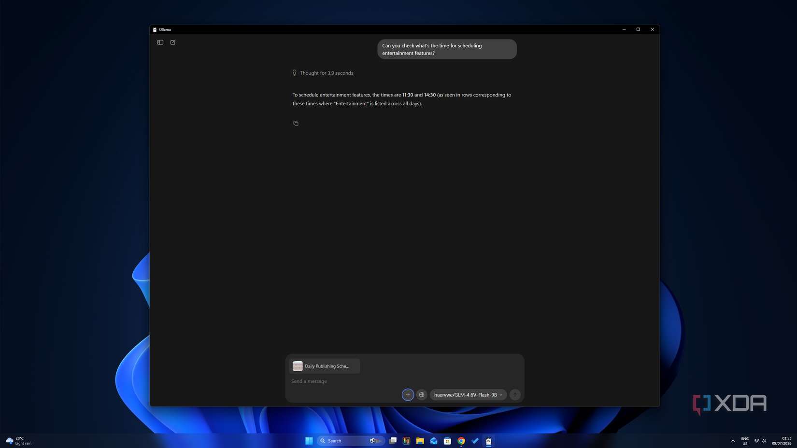Expand the 'Thought for 3.9 seconds' reasoning
This screenshot has height=448, width=797.
point(323,73)
